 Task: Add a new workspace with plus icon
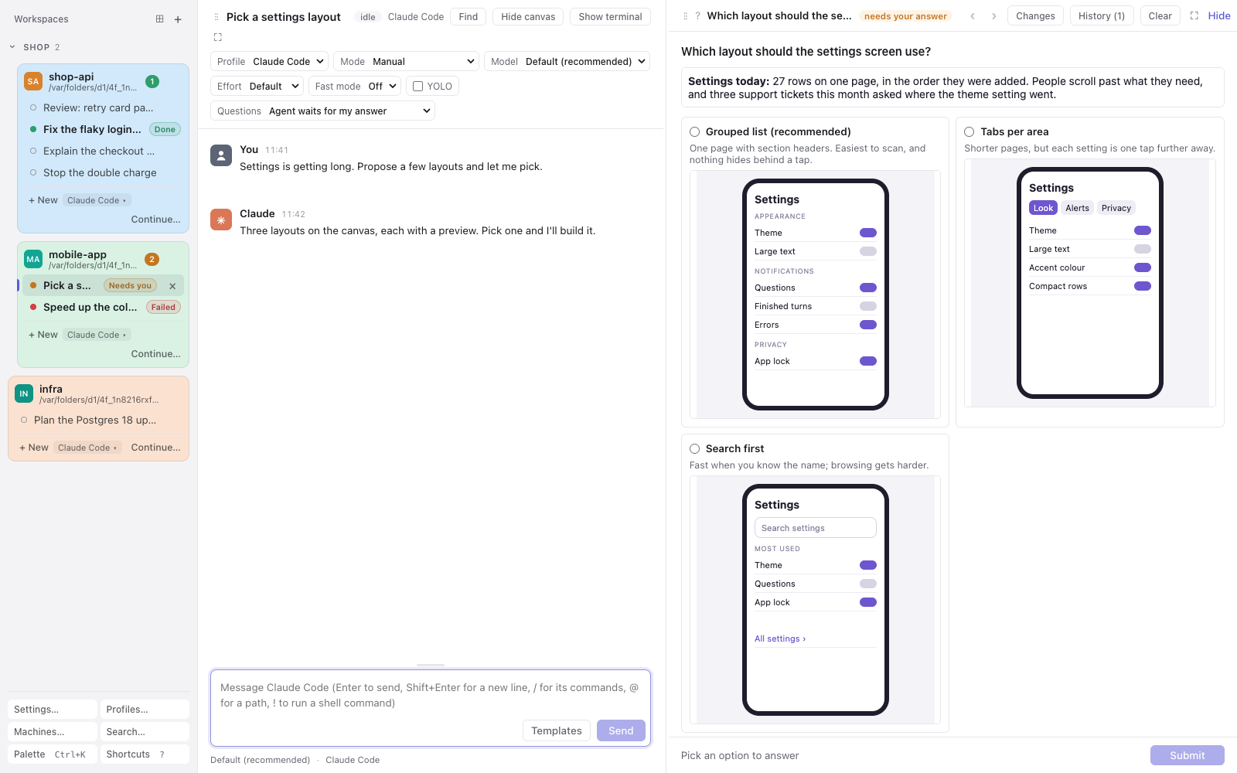(x=178, y=19)
